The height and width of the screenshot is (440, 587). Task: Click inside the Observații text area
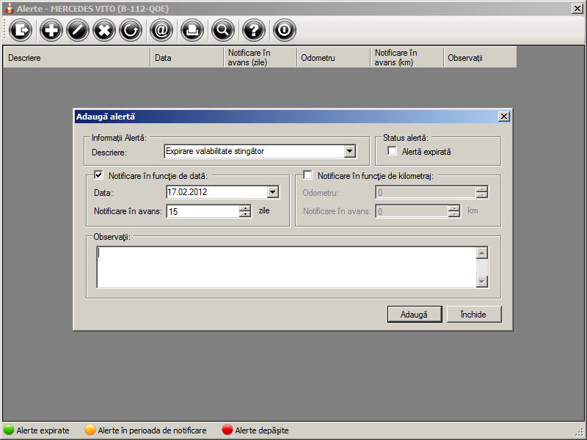286,267
